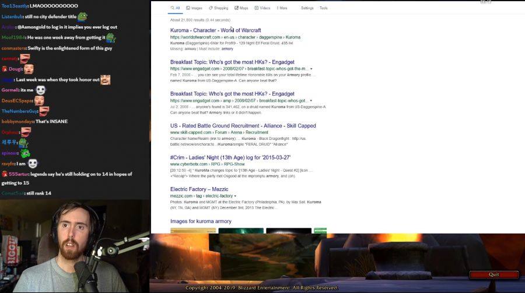Click the Pepe emote after the Korean username

(23, 143)
